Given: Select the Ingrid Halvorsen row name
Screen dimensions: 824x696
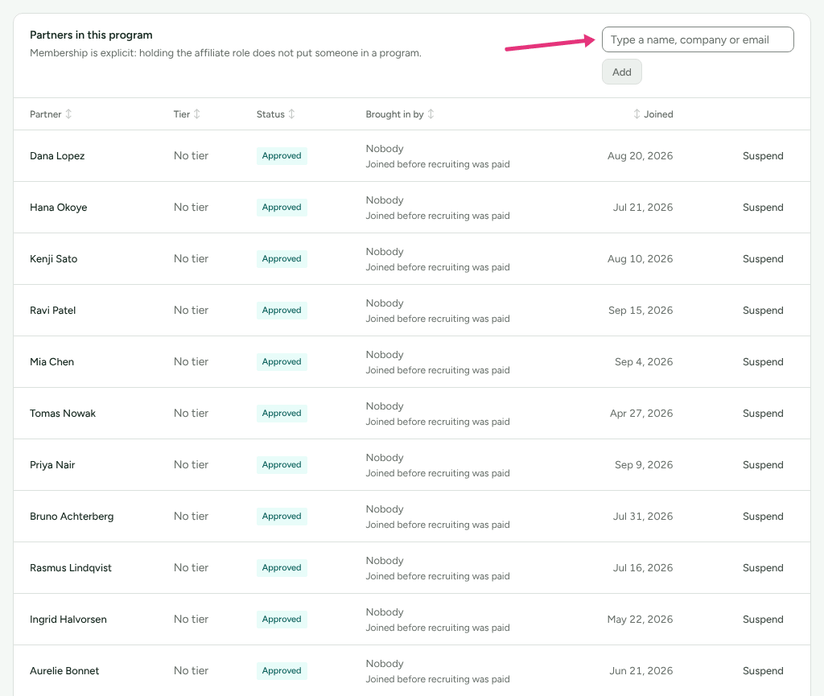Looking at the screenshot, I should pos(68,620).
